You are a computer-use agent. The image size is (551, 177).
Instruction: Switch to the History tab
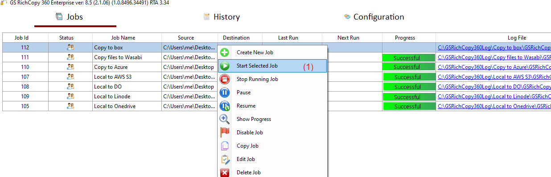click(x=226, y=17)
